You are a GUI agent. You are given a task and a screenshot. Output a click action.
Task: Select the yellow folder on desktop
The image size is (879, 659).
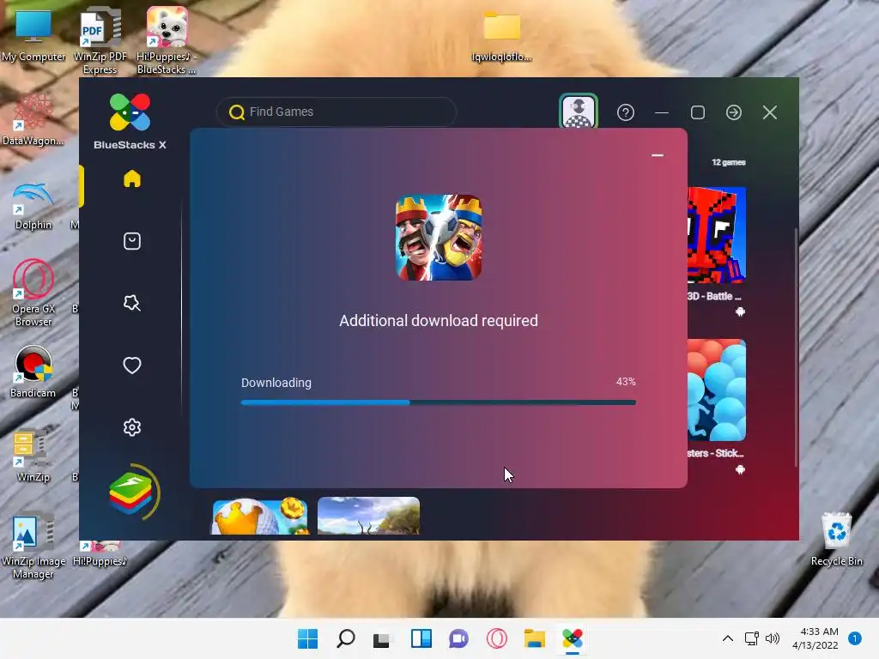501,36
